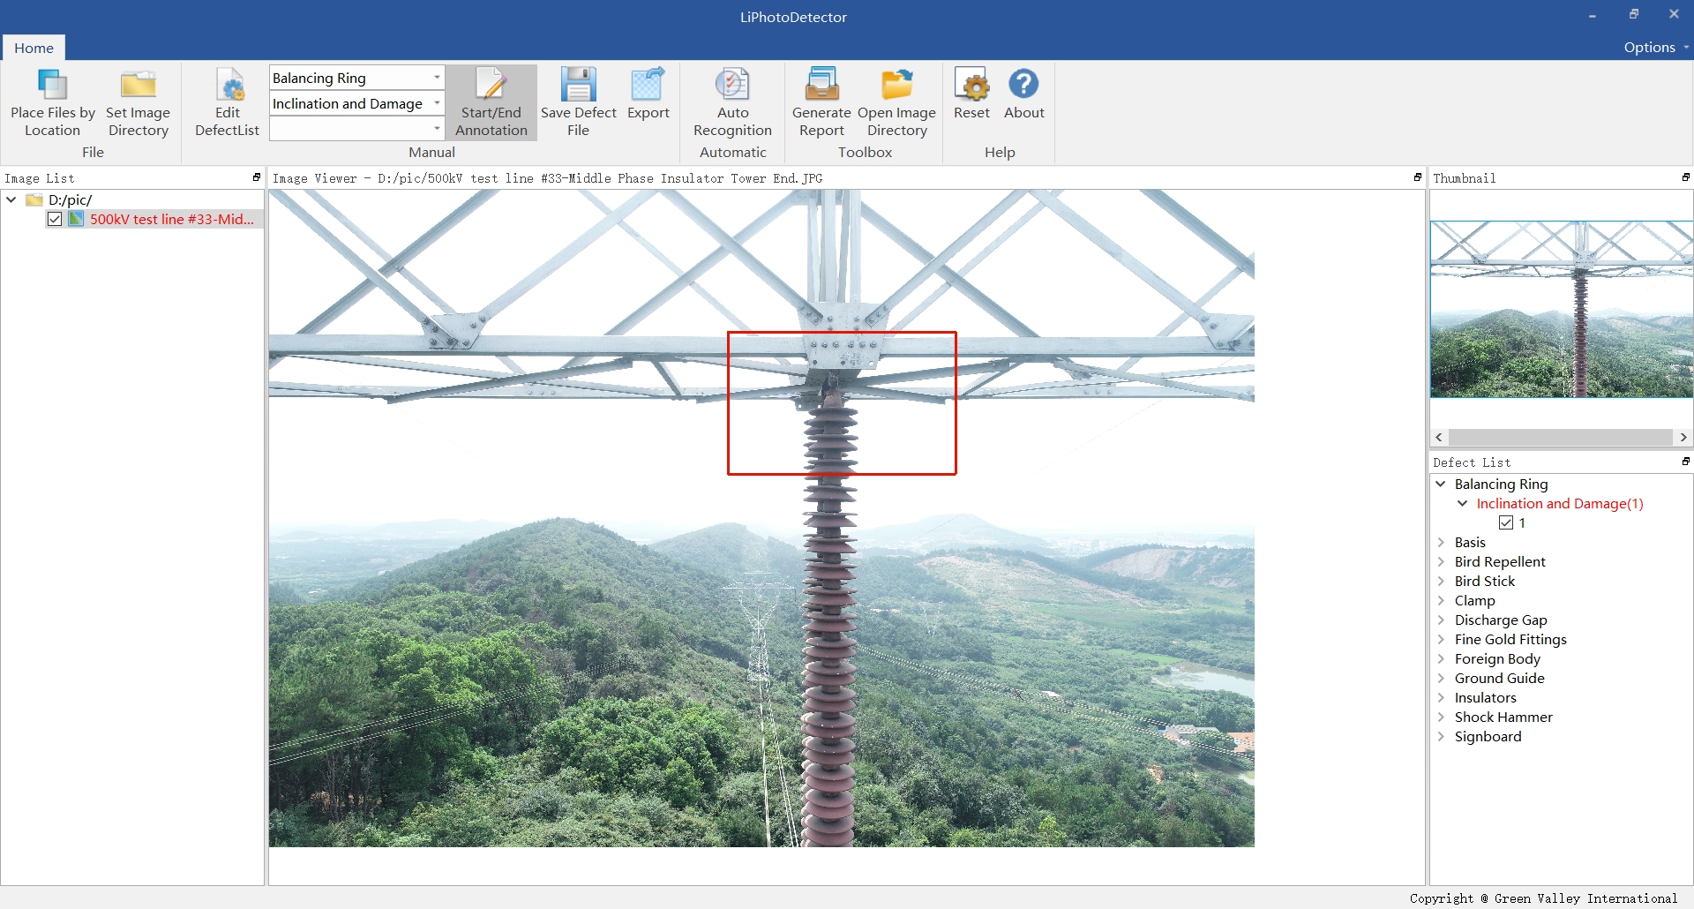Expand the Discharge Gap category

(1441, 620)
